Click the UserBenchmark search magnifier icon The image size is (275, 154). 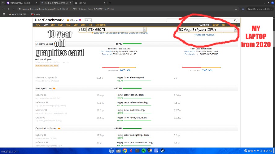pos(235,20)
